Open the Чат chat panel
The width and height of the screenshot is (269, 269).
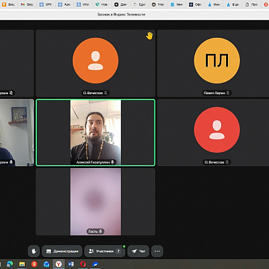tap(138, 251)
